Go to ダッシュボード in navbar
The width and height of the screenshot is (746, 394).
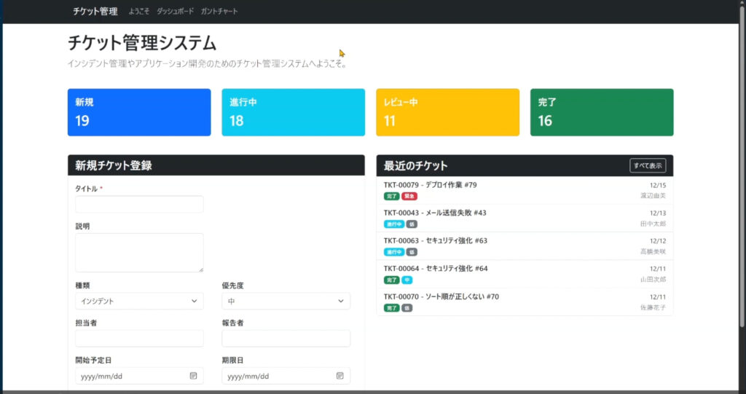tap(175, 12)
